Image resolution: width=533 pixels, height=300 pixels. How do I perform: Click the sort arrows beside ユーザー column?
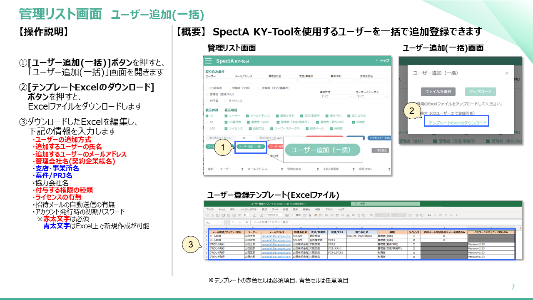[242, 170]
